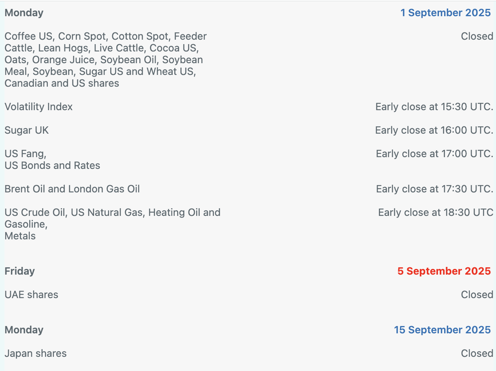Screen dimensions: 496x371
Task: Click the Metals label
Action: click(20, 236)
